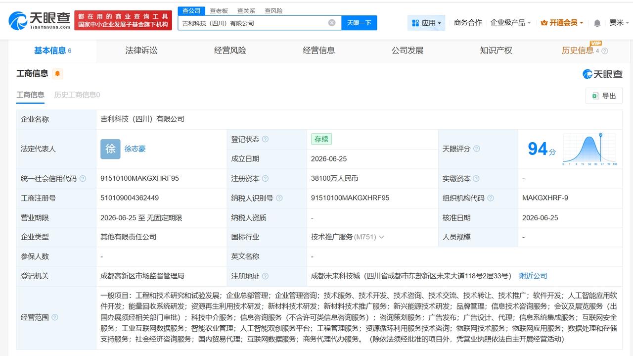Open the 应用 apps dropdown
This screenshot has width=633, height=356.
point(426,23)
